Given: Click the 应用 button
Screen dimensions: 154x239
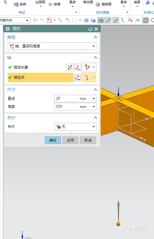Looking at the screenshot, I should point(70,140).
